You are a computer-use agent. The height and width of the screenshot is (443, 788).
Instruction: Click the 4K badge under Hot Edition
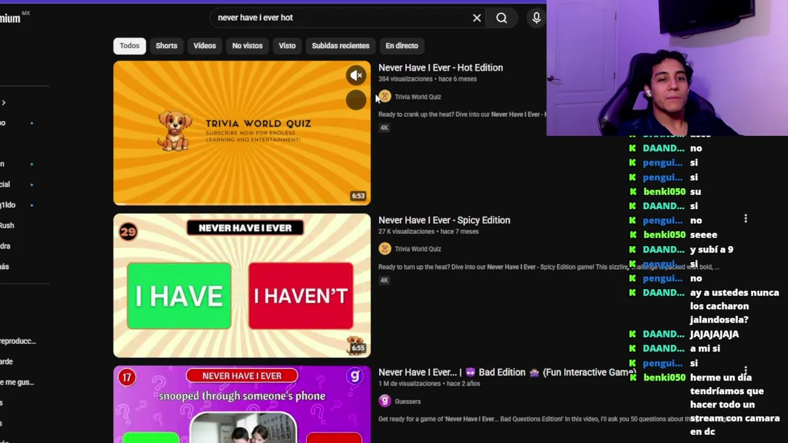click(384, 128)
